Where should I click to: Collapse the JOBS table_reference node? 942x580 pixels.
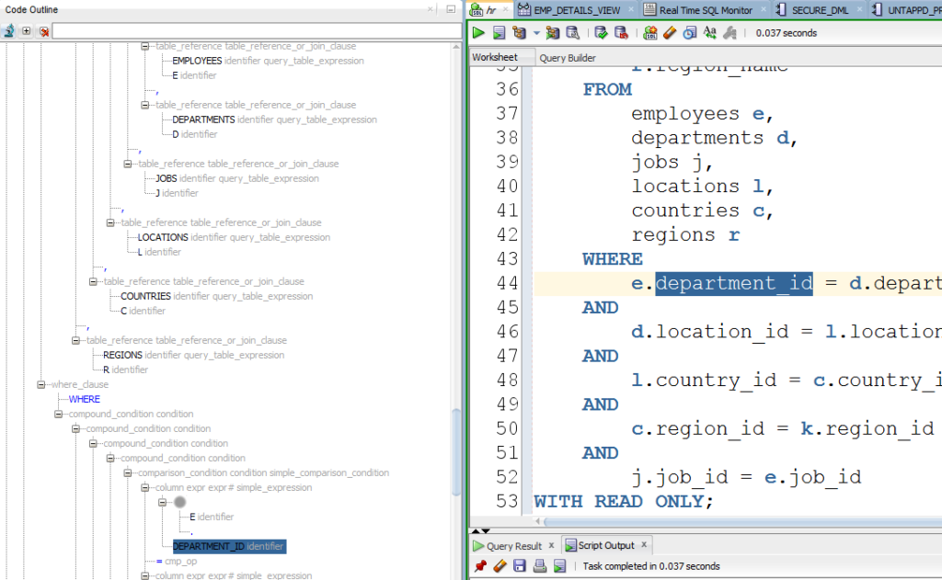127,164
